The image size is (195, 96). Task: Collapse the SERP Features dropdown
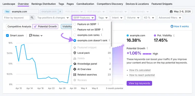pyautogui.click(x=83, y=18)
